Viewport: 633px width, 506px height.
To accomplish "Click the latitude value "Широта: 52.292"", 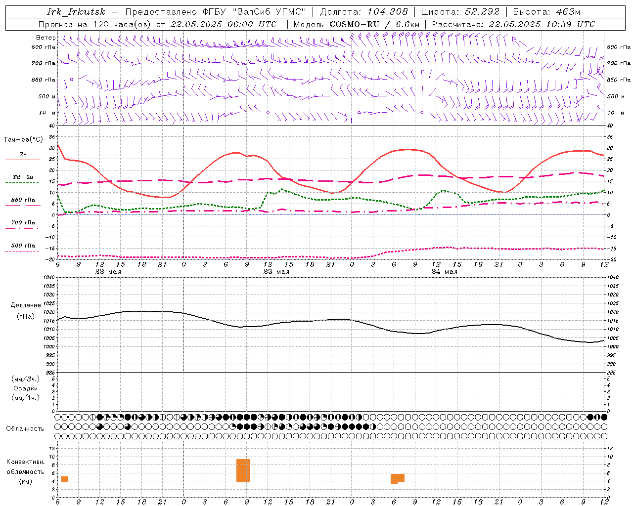I will (460, 12).
